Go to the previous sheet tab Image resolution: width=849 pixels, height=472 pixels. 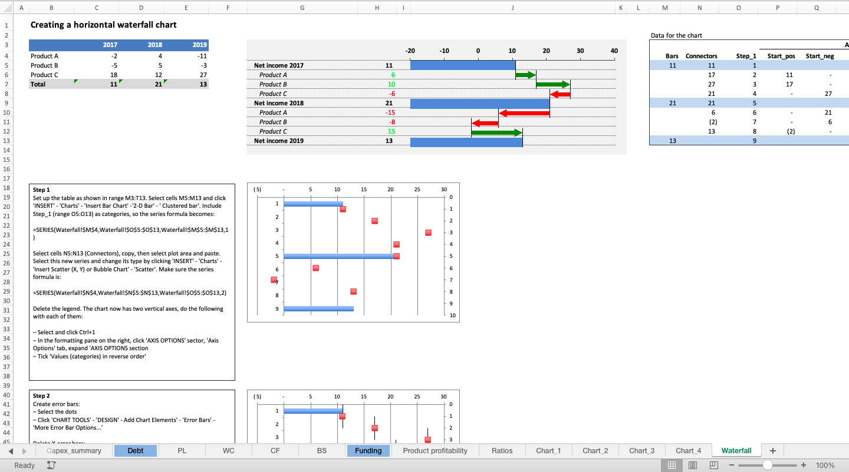pyautogui.click(x=11, y=451)
